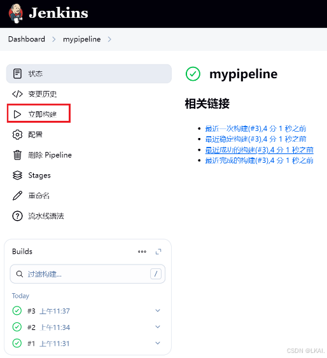Viewport: 327px width, 358px height.
Task: Click the slash shortcut key hint
Action: point(156,274)
